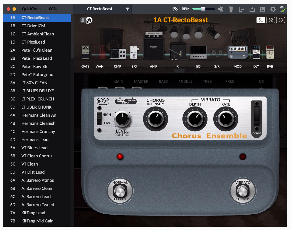This screenshot has height=230, width=291.
Task: Adjust the BPM tempo slider
Action: click(203, 9)
